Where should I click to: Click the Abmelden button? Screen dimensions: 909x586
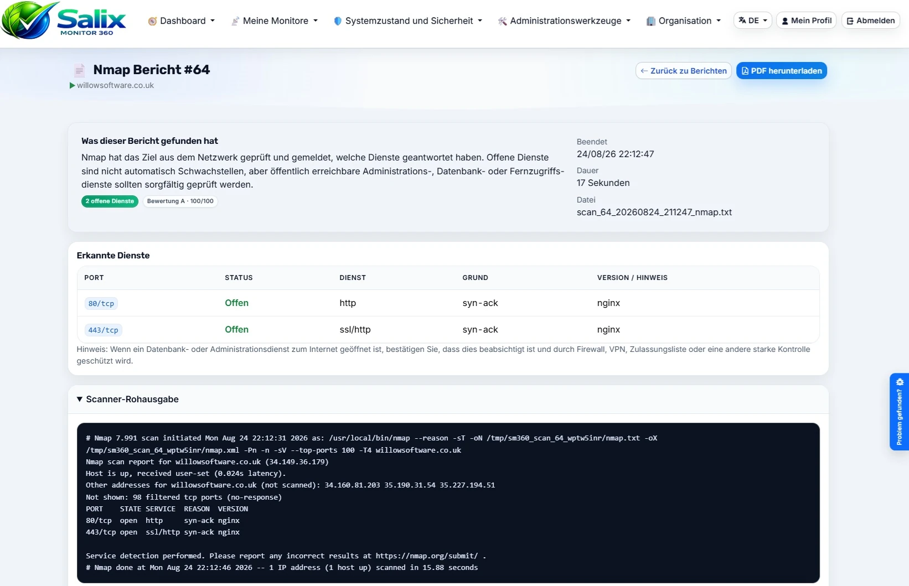(871, 20)
